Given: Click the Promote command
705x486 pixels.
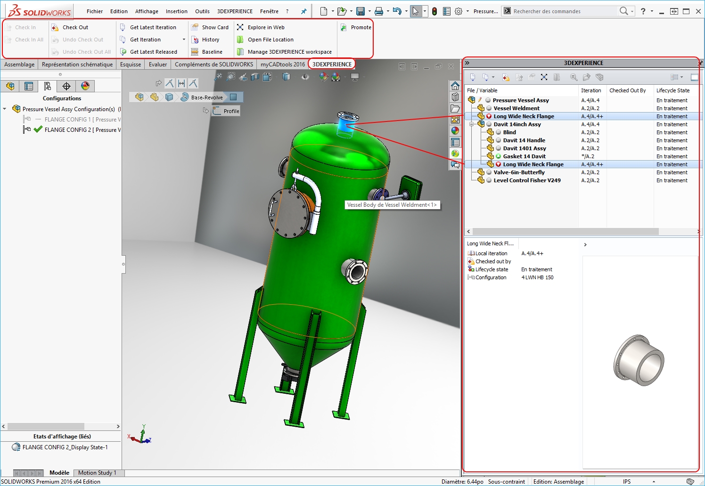Looking at the screenshot, I should pos(356,27).
